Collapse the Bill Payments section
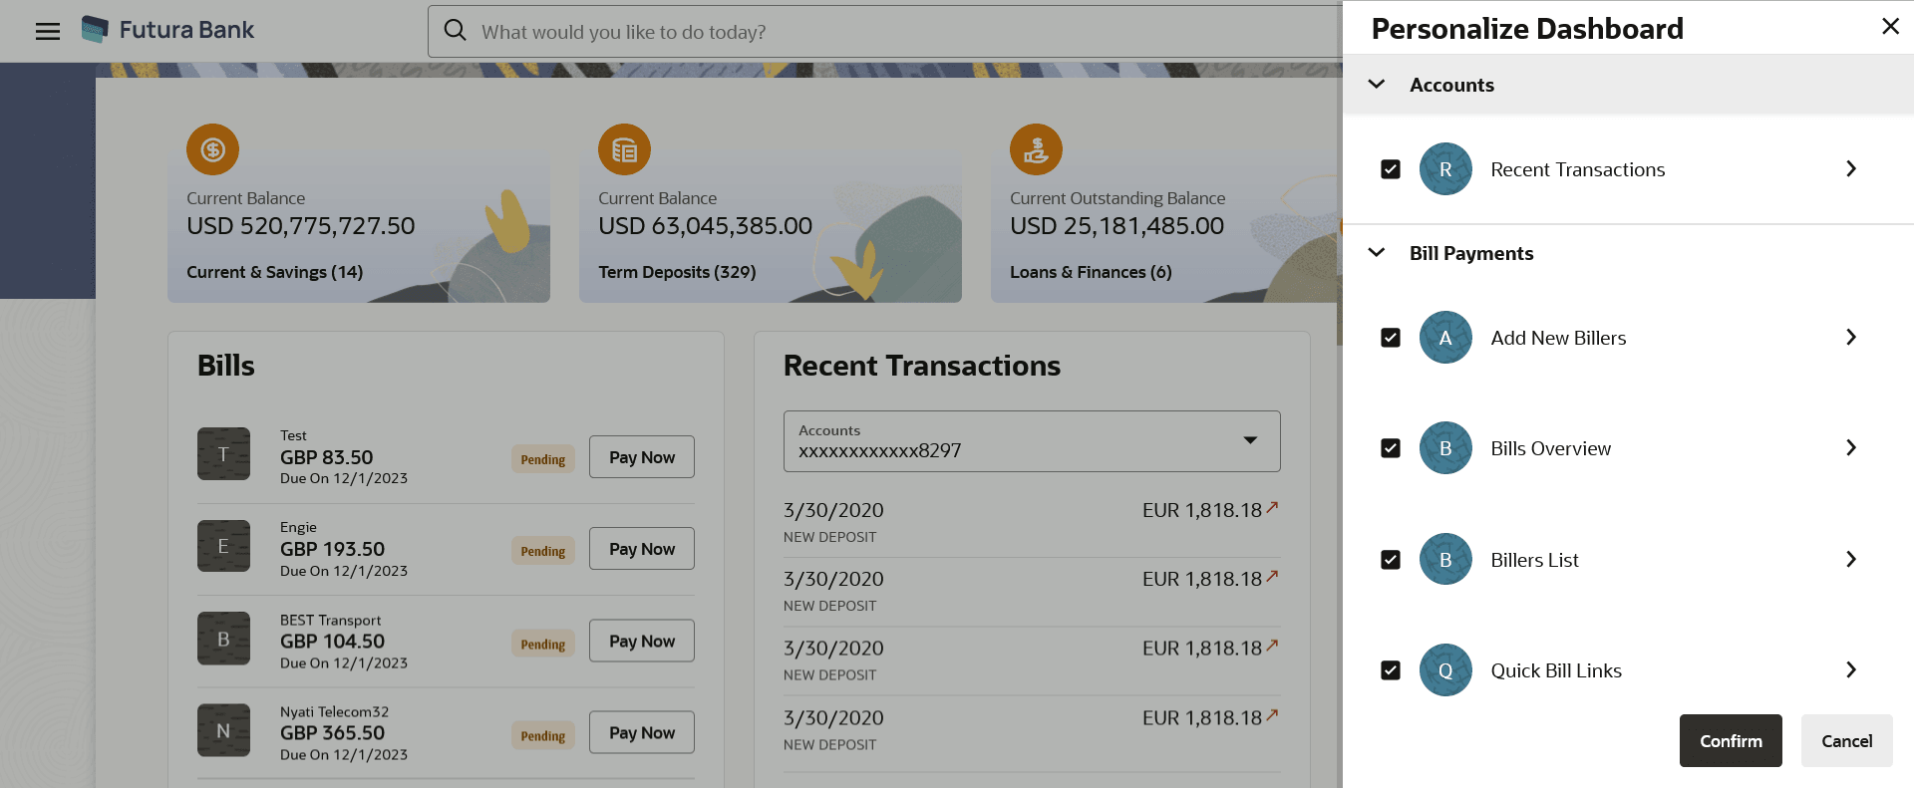Screen dimensions: 1914x788 point(1377,253)
